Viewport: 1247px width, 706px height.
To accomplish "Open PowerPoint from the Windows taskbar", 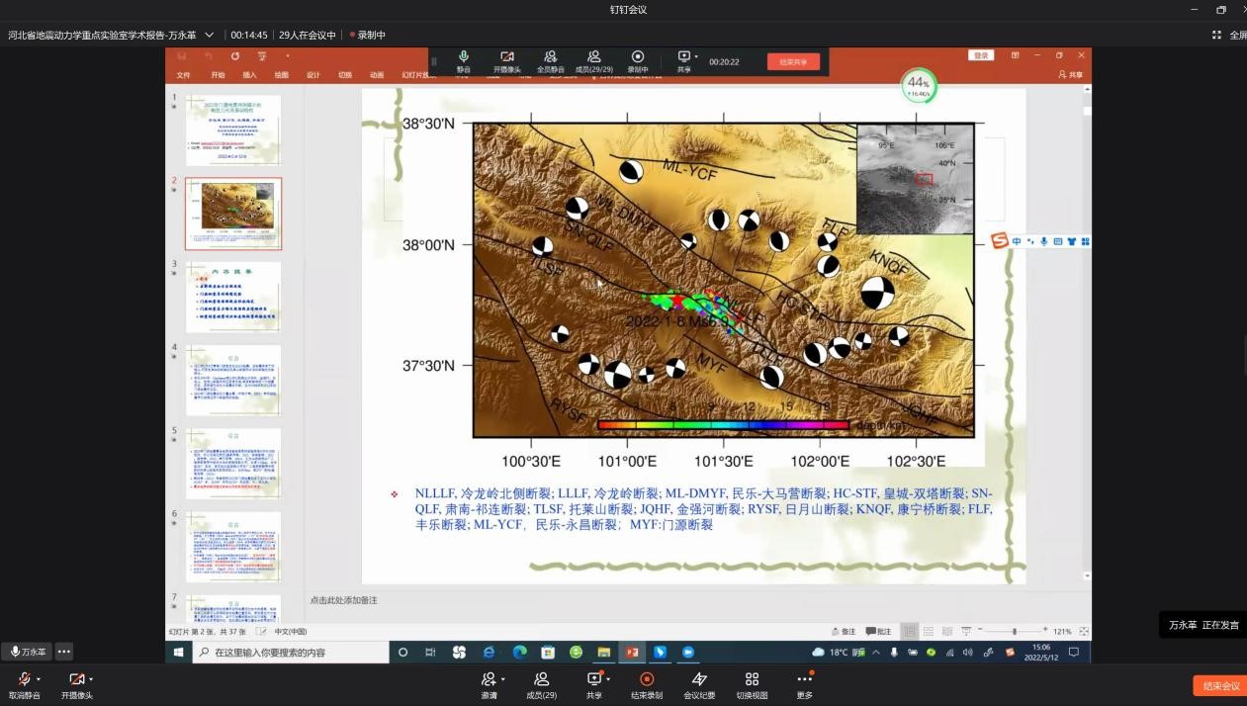I will 632,653.
